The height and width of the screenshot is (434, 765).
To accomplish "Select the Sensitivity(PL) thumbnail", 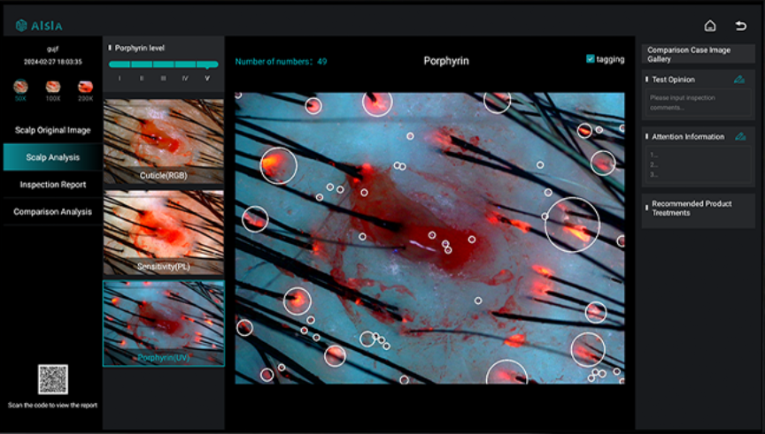I will 164,232.
